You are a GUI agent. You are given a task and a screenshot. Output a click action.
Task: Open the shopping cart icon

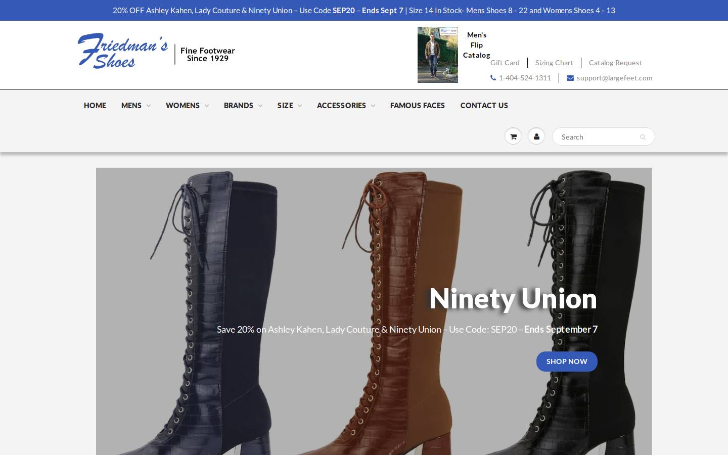[513, 136]
